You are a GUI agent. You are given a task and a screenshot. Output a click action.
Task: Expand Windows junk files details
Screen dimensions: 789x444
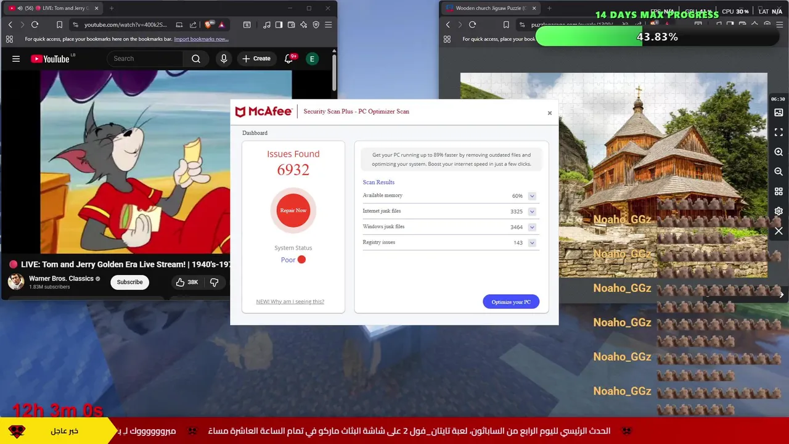[532, 227]
